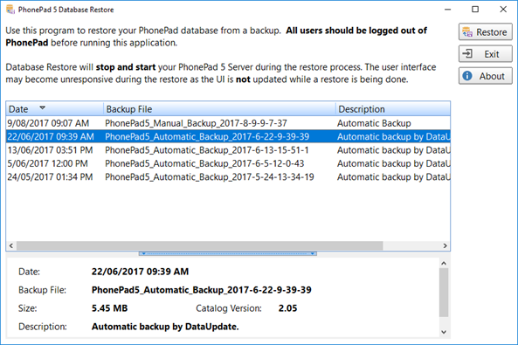Select the 5/06/2017 12:00 PM backup row
The height and width of the screenshot is (345, 518).
coord(228,163)
